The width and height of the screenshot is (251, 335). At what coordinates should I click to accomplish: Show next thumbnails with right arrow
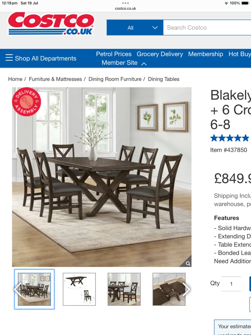[186, 289]
